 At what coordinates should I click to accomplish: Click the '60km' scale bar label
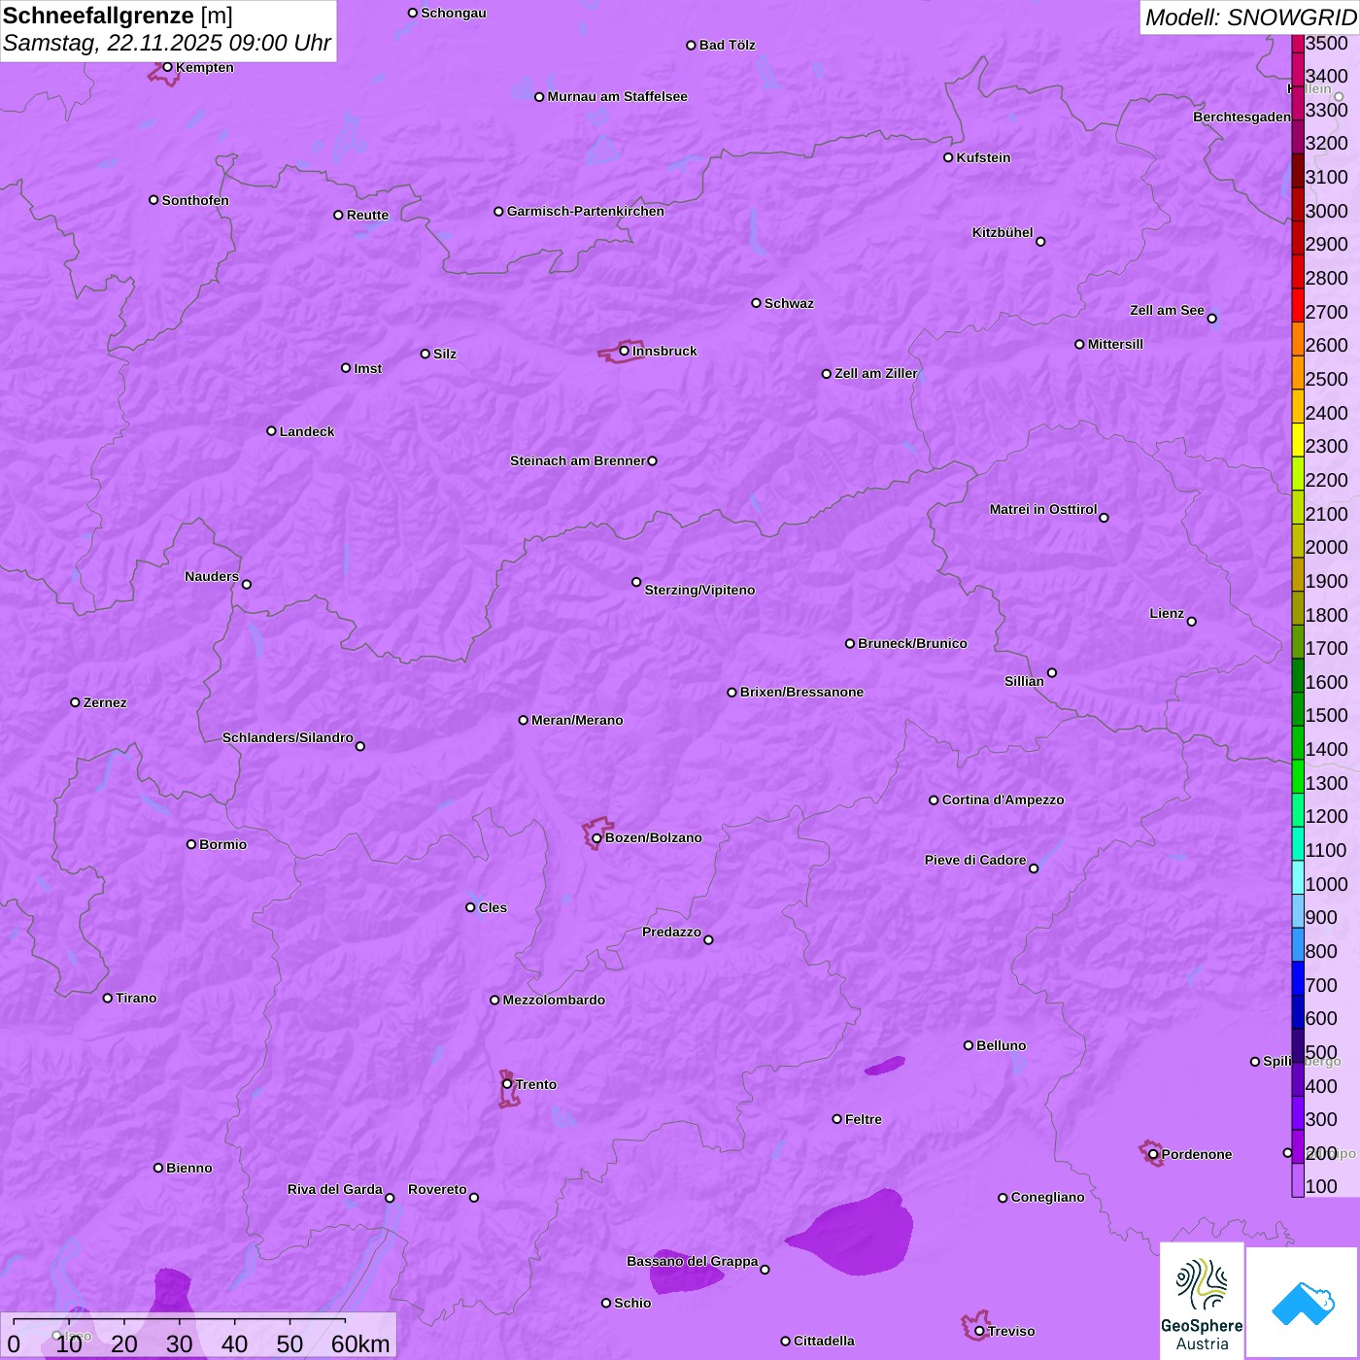[x=360, y=1343]
